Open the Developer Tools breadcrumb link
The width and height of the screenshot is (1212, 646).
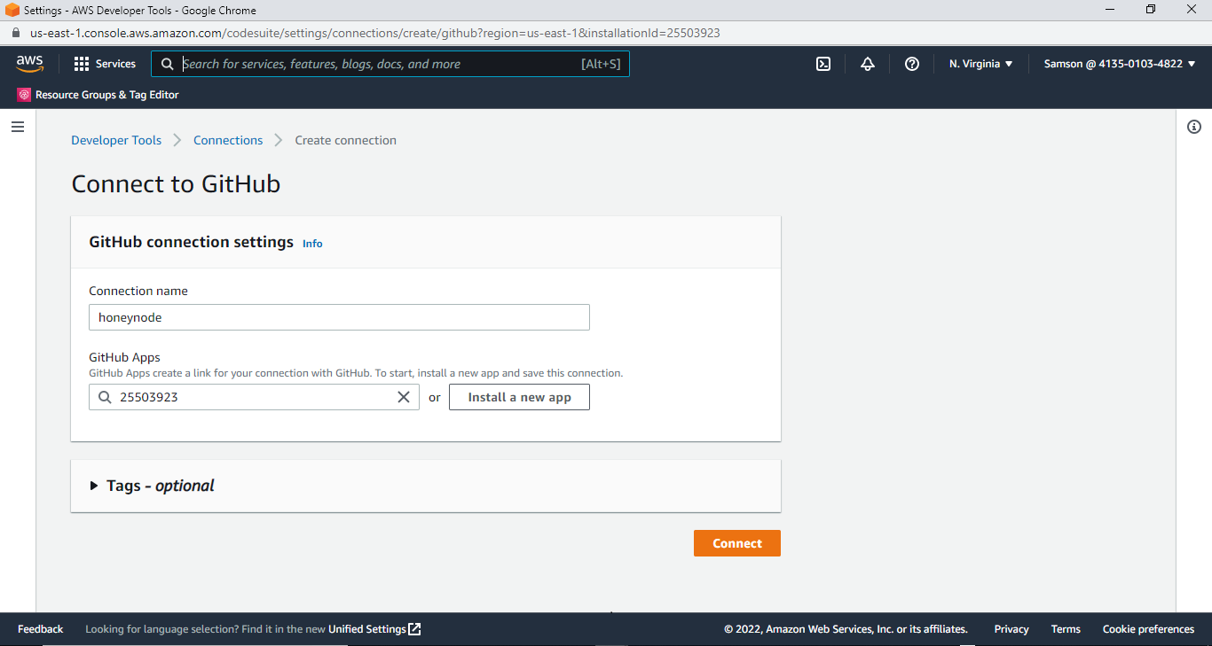coord(116,139)
